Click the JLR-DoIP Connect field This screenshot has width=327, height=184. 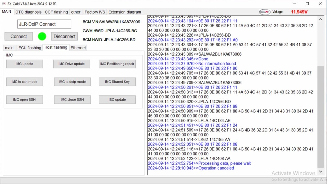click(44, 24)
